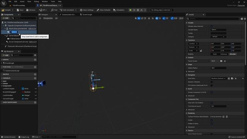Image resolution: width=247 pixels, height=139 pixels.
Task: Toggle Hide Unrelated in toolbar
Action: (x=67, y=10)
